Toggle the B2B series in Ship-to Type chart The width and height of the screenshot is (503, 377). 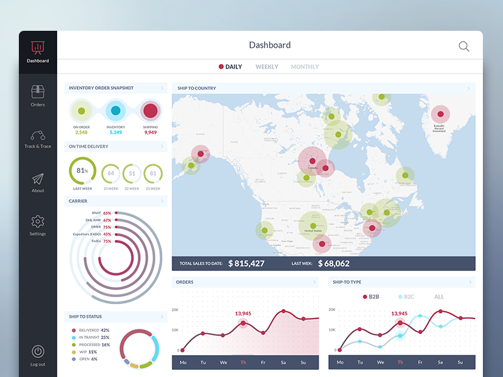373,296
